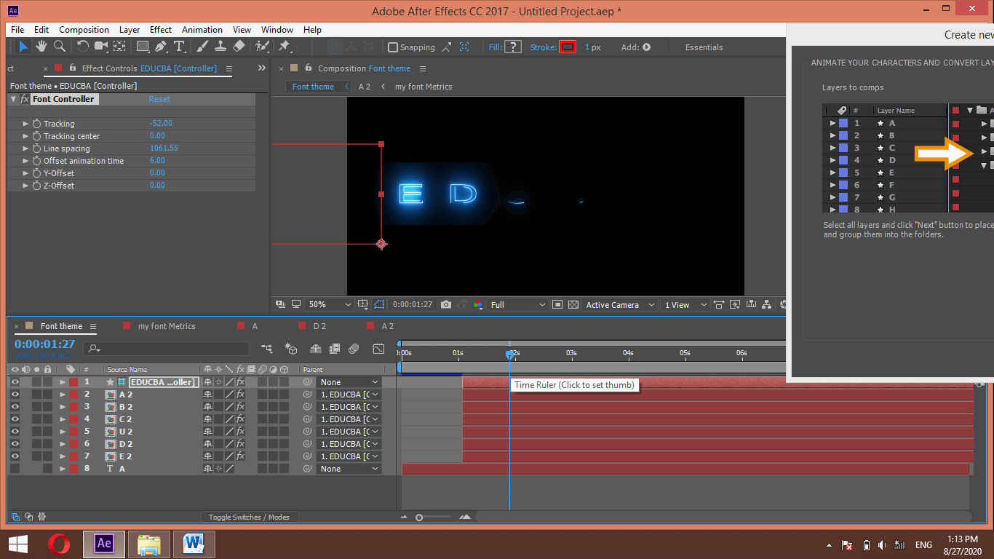The width and height of the screenshot is (994, 559).
Task: Select the Hand tool
Action: point(41,47)
